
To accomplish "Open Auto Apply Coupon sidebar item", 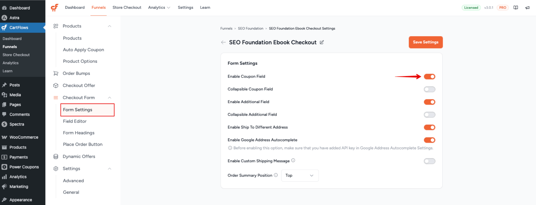I will click(83, 50).
